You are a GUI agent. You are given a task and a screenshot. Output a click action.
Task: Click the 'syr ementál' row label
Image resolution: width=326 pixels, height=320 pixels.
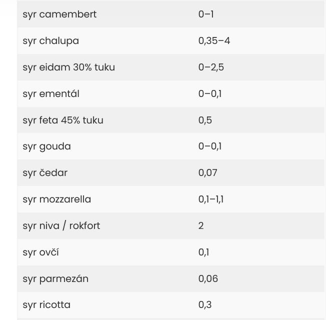pos(51,94)
